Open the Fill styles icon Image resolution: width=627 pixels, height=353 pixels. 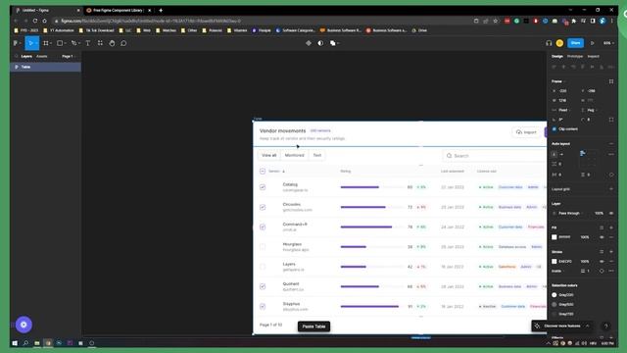(x=602, y=227)
